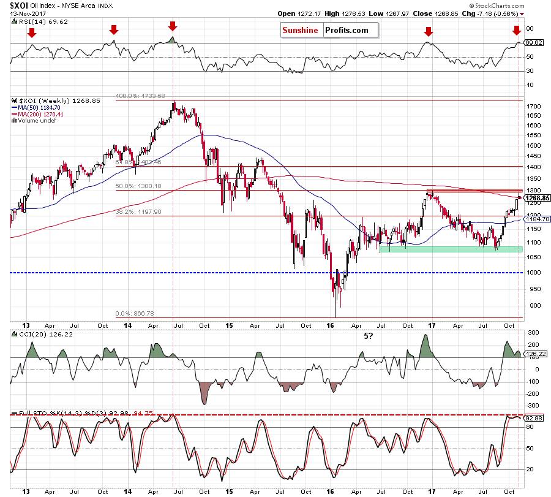This screenshot has width=551, height=497.
Task: Click the green support zone rectangle near 1075
Action: 451,249
